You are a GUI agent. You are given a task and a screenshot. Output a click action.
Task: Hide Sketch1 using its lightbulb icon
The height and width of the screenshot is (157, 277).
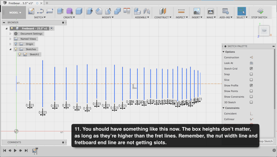[20, 54]
